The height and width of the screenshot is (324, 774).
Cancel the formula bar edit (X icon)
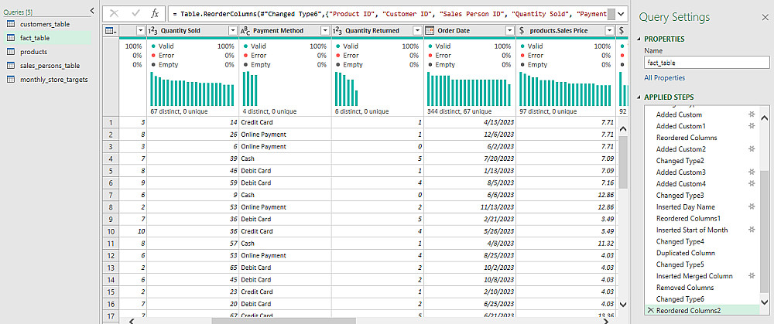click(114, 13)
